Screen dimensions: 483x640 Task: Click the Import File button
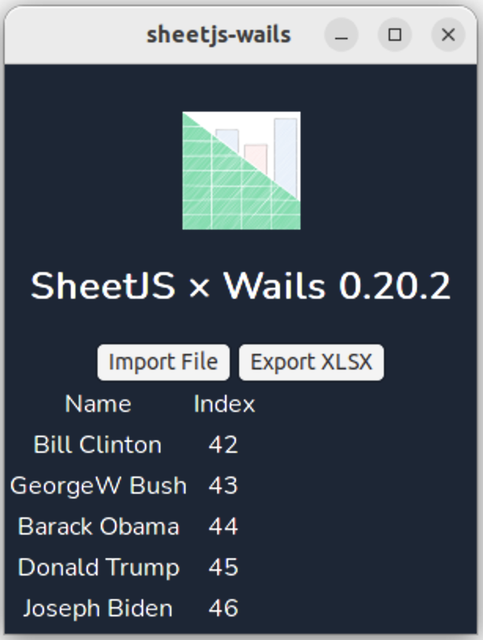tap(163, 362)
